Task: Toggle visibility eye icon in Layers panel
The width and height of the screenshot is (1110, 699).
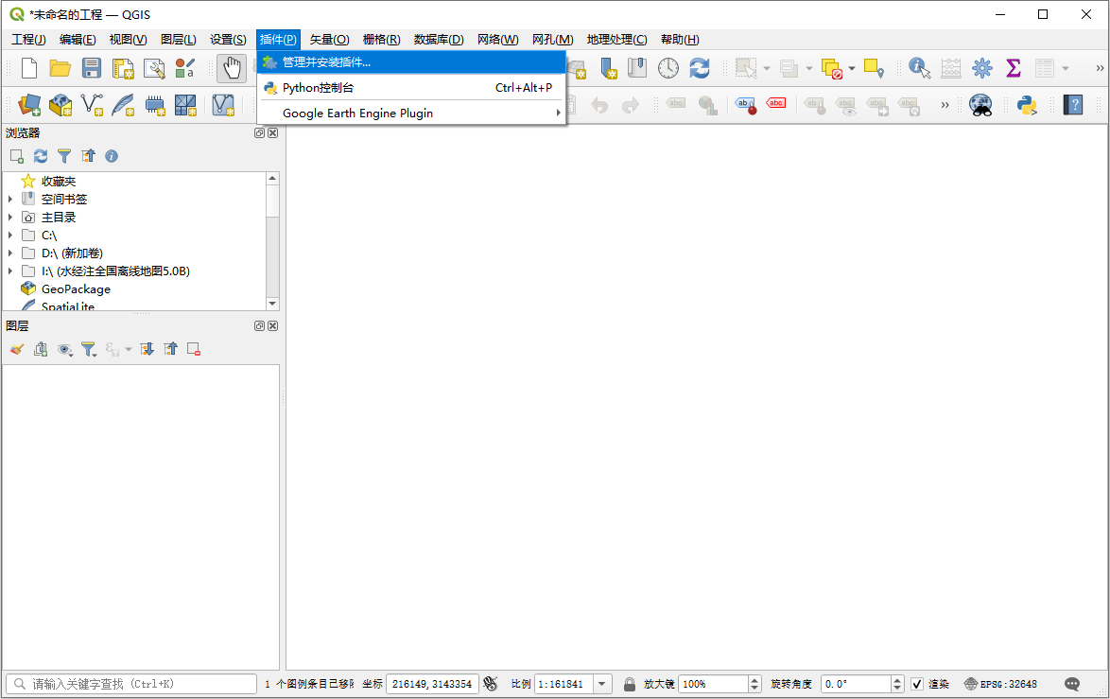Action: 64,349
